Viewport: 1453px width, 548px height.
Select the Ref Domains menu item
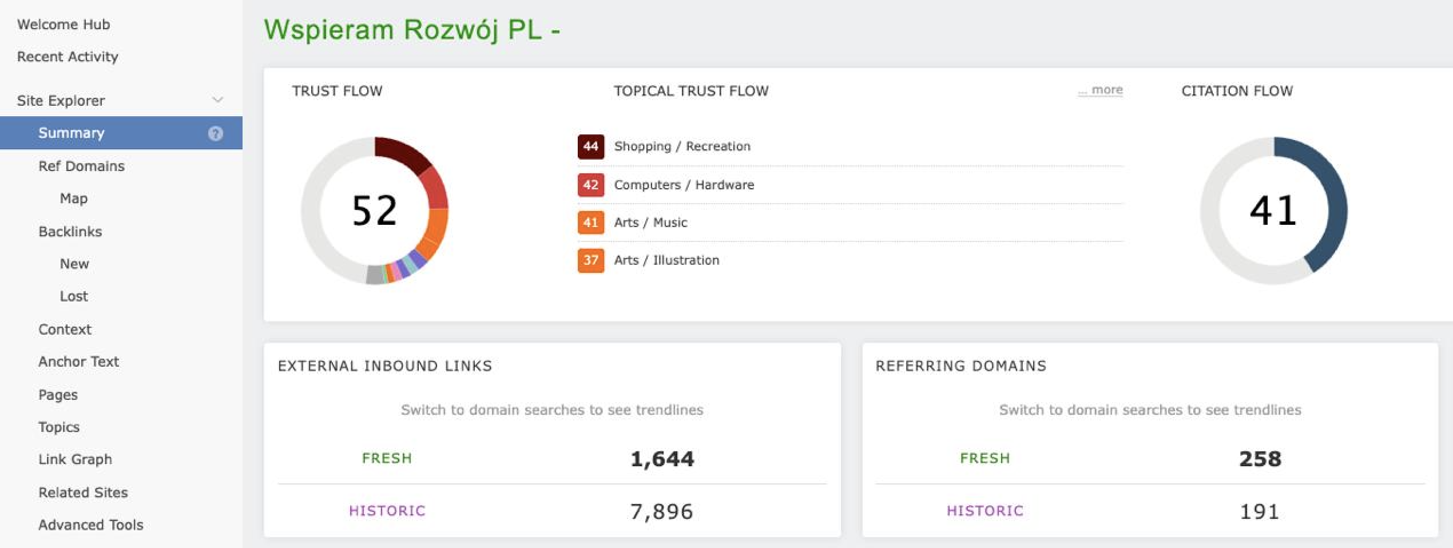click(x=81, y=166)
